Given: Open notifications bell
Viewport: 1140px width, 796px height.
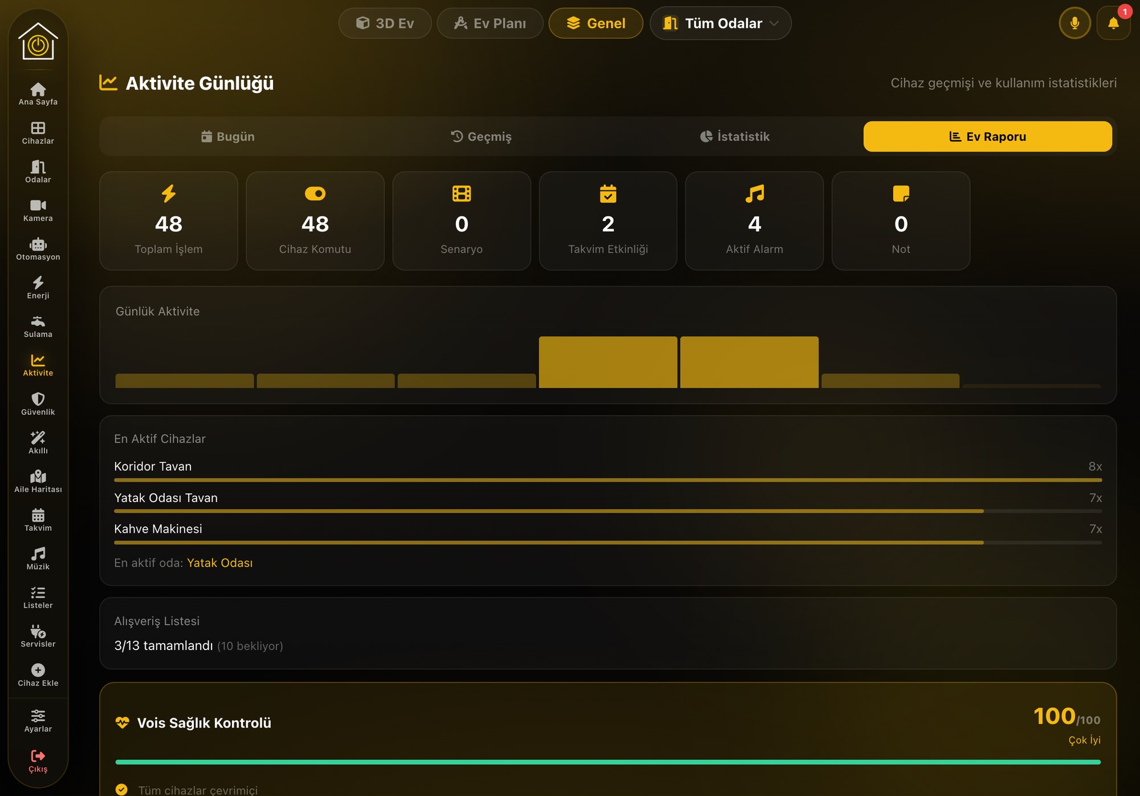Looking at the screenshot, I should click(1113, 23).
